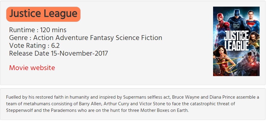This screenshot has width=269, height=126.
Task: Click the Movie website link
Action: [32, 68]
